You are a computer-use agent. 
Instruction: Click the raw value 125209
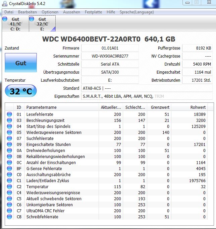(199, 126)
